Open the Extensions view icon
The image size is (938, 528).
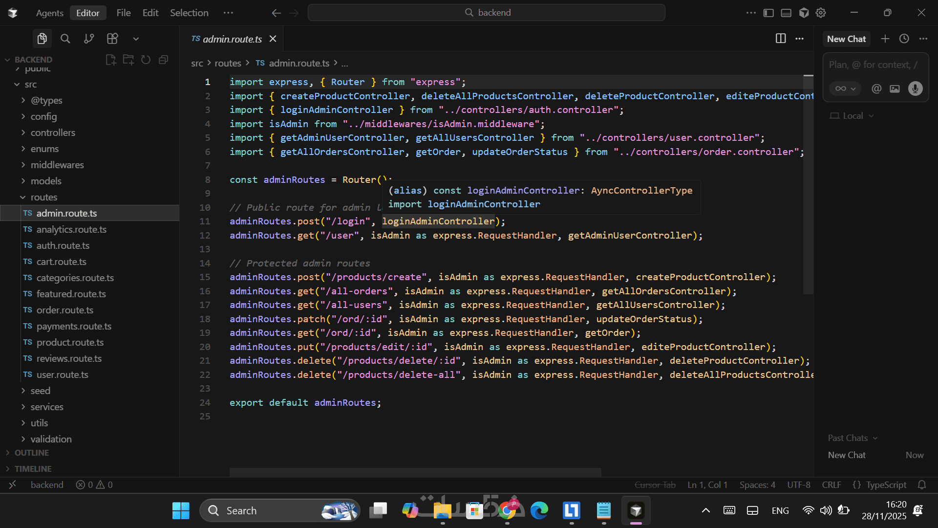point(113,39)
